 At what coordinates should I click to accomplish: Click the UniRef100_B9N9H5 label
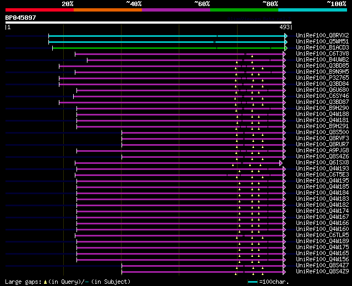pyautogui.click(x=322, y=72)
